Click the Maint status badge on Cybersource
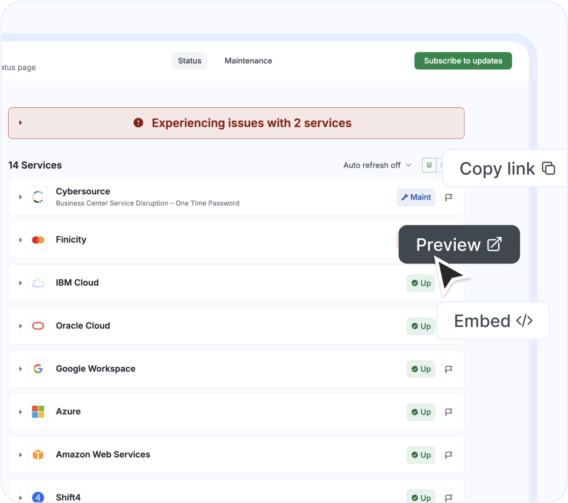This screenshot has width=568, height=503. click(415, 197)
